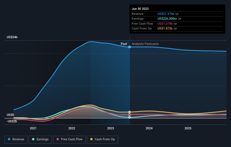Click the 'Past' label on chart
231x147 pixels.
[124, 44]
